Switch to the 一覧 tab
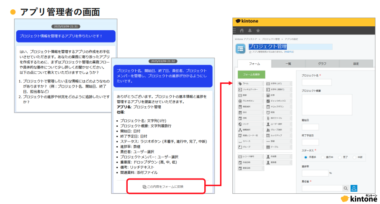Screen dimensions: 380x204 coord(289,64)
